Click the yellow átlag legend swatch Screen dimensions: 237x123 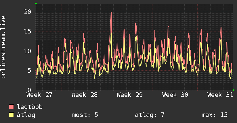tap(11, 115)
